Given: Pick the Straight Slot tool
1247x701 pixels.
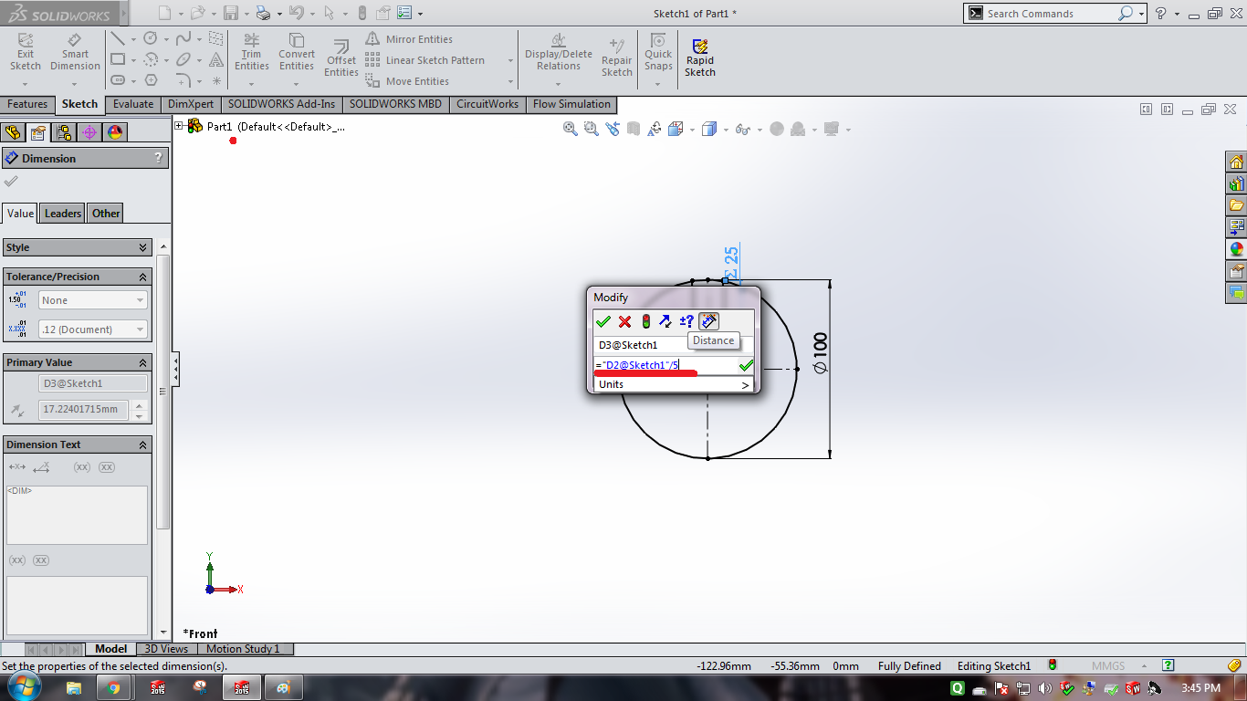Looking at the screenshot, I should 117,80.
